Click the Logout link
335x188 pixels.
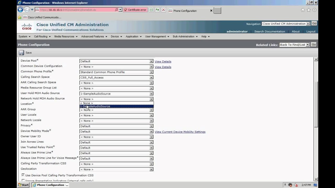pyautogui.click(x=311, y=31)
